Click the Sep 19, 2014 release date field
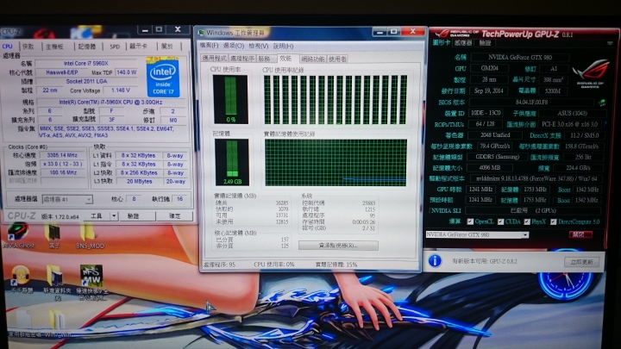The width and height of the screenshot is (621, 349). click(x=489, y=91)
